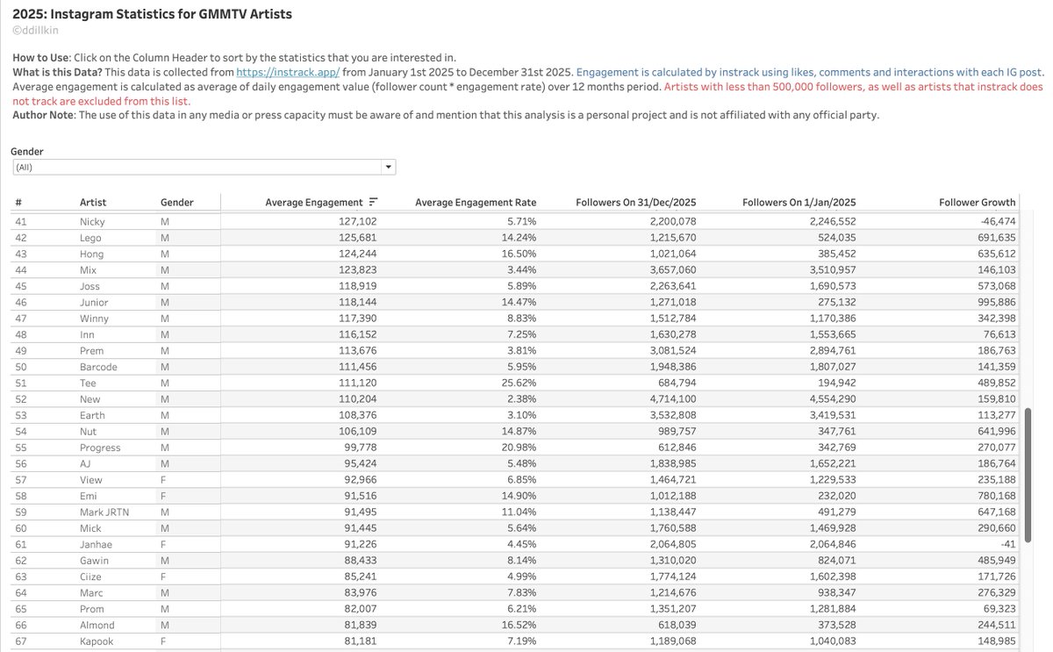Screen dimensions: 1053x652
Task: Click Earth's Dec followers 3,532,808
Action: [673, 415]
